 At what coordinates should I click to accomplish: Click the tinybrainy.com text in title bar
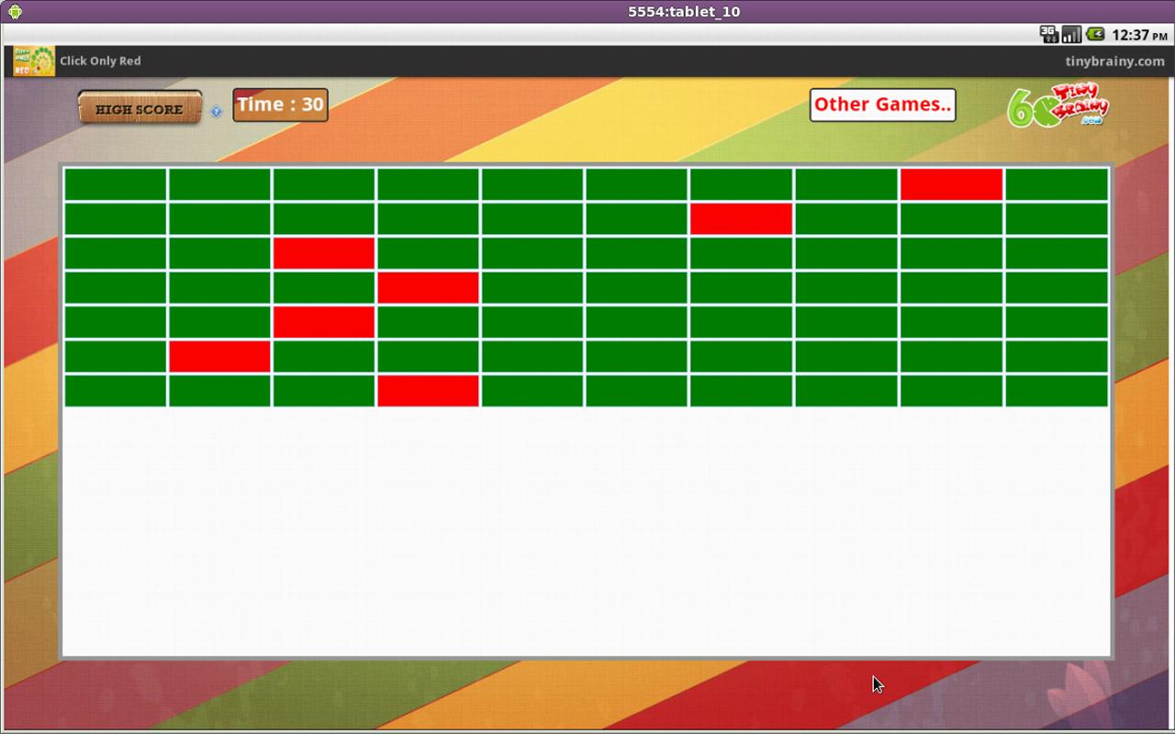(1114, 61)
